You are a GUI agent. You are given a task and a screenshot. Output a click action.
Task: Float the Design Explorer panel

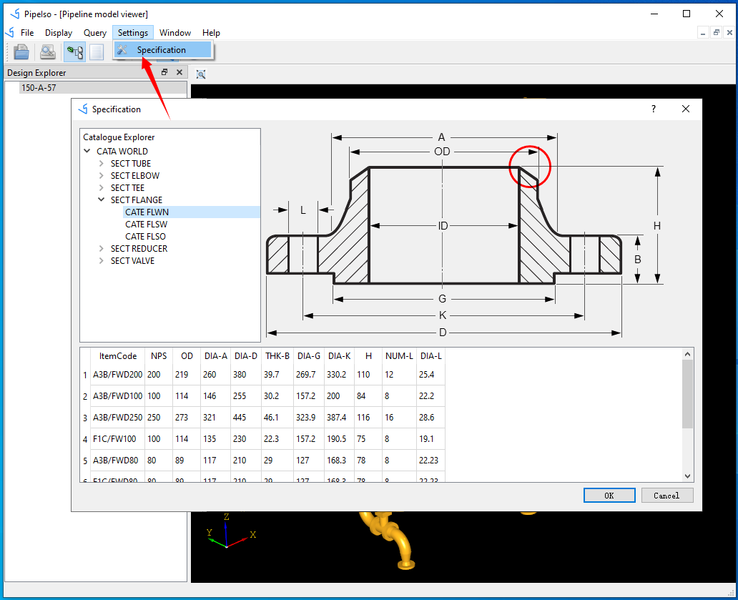pos(164,72)
